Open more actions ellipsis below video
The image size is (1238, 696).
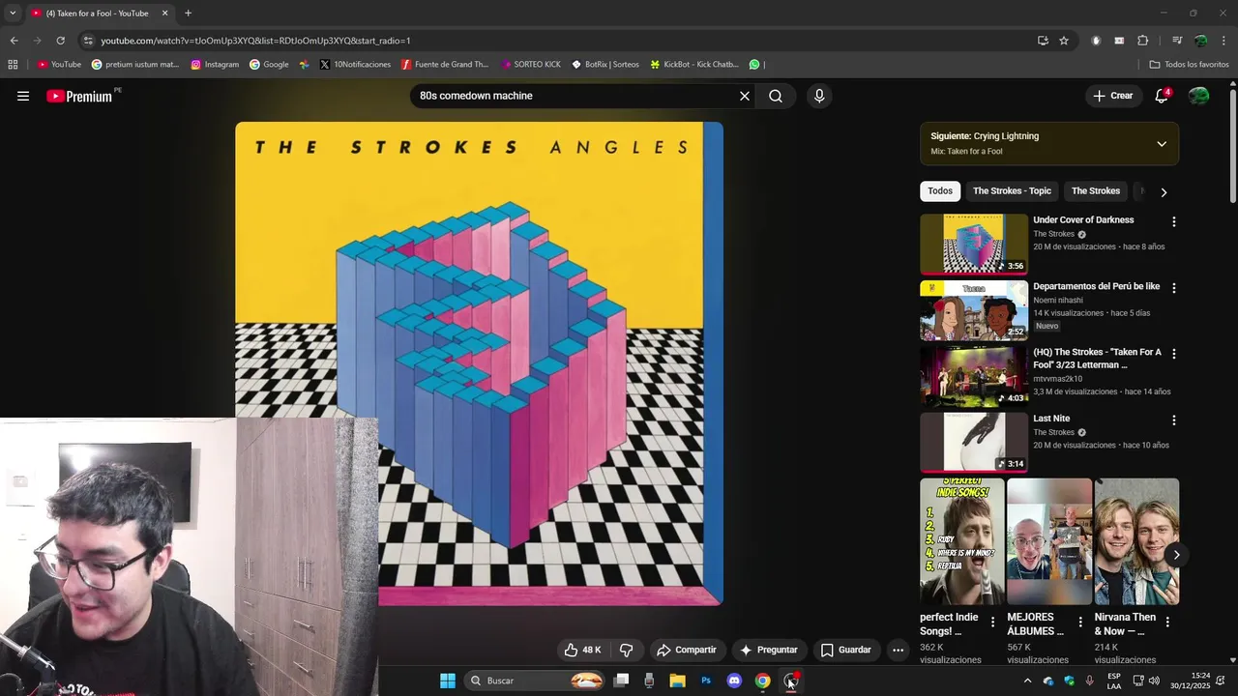898,650
